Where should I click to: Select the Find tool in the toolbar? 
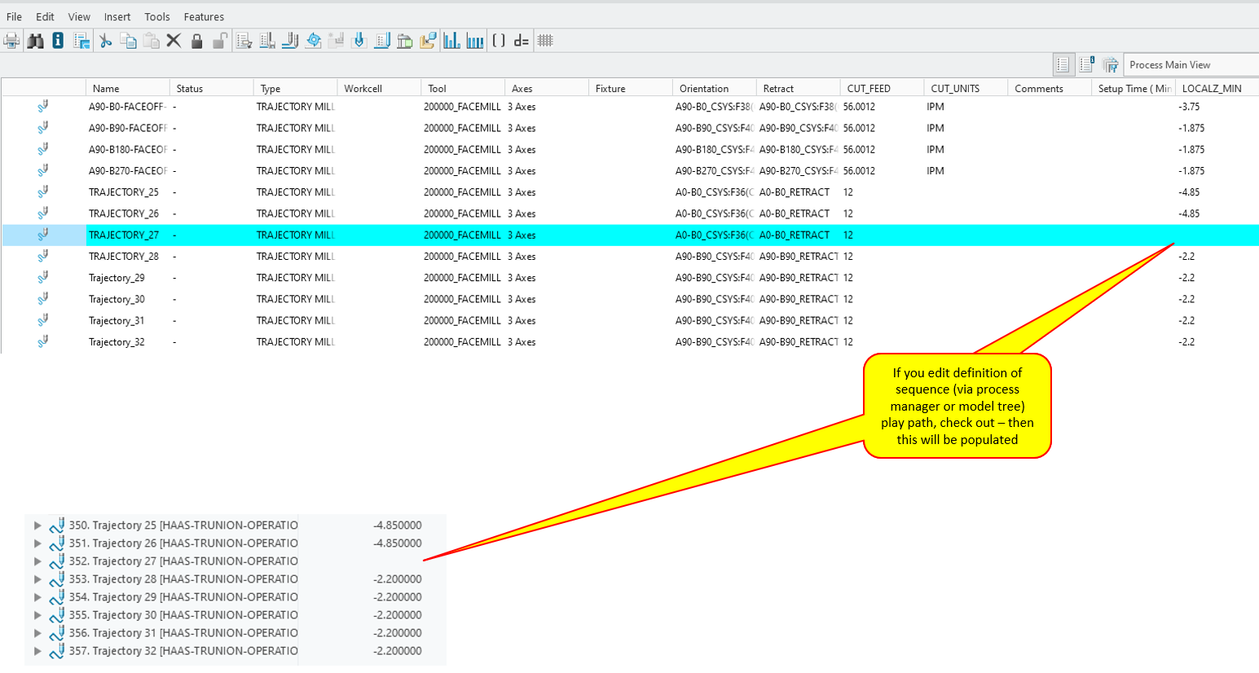(35, 40)
